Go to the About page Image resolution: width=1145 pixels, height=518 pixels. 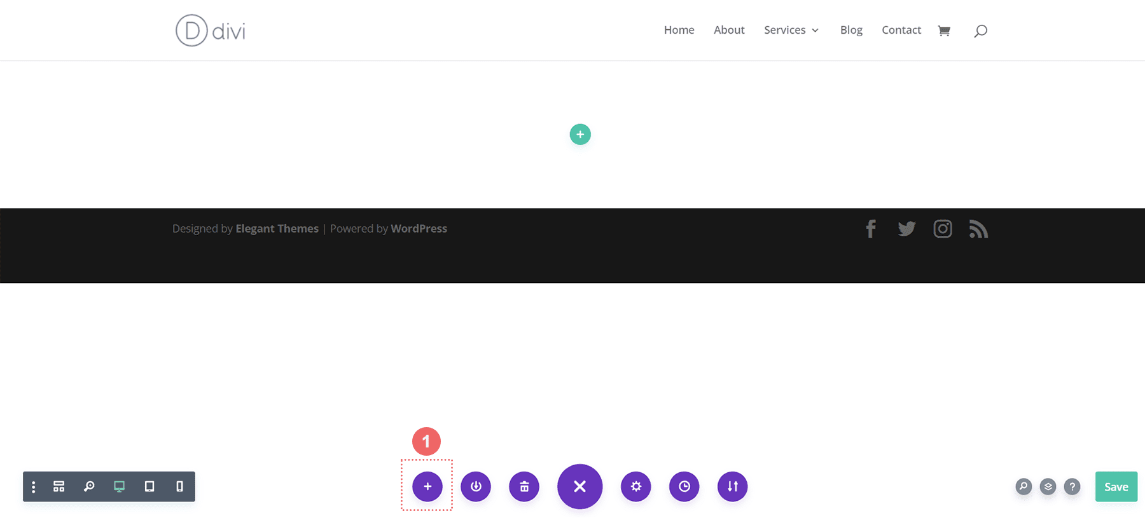[x=729, y=30]
